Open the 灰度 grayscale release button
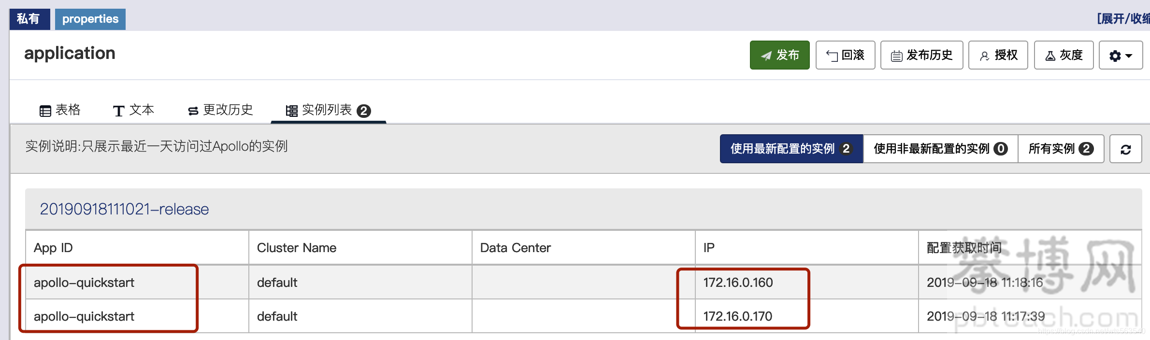 point(1064,55)
